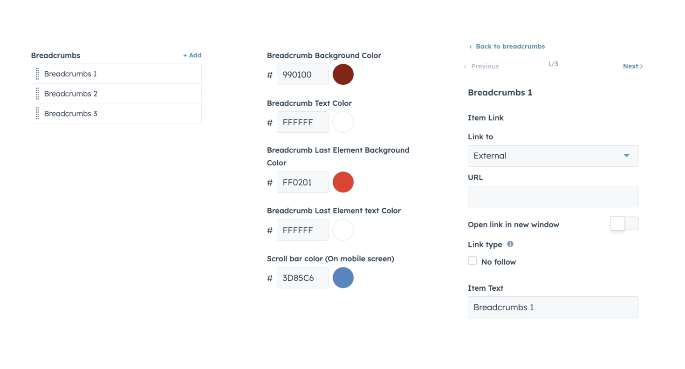The width and height of the screenshot is (685, 369).
Task: Select Breadcrumbs 3 in the list
Action: (71, 114)
